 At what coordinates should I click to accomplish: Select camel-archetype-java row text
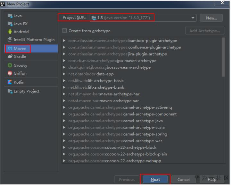(x=115, y=121)
